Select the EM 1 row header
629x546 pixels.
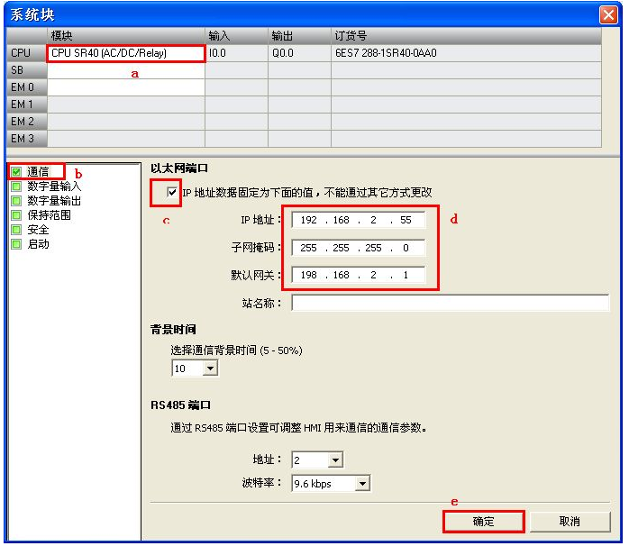coord(27,105)
